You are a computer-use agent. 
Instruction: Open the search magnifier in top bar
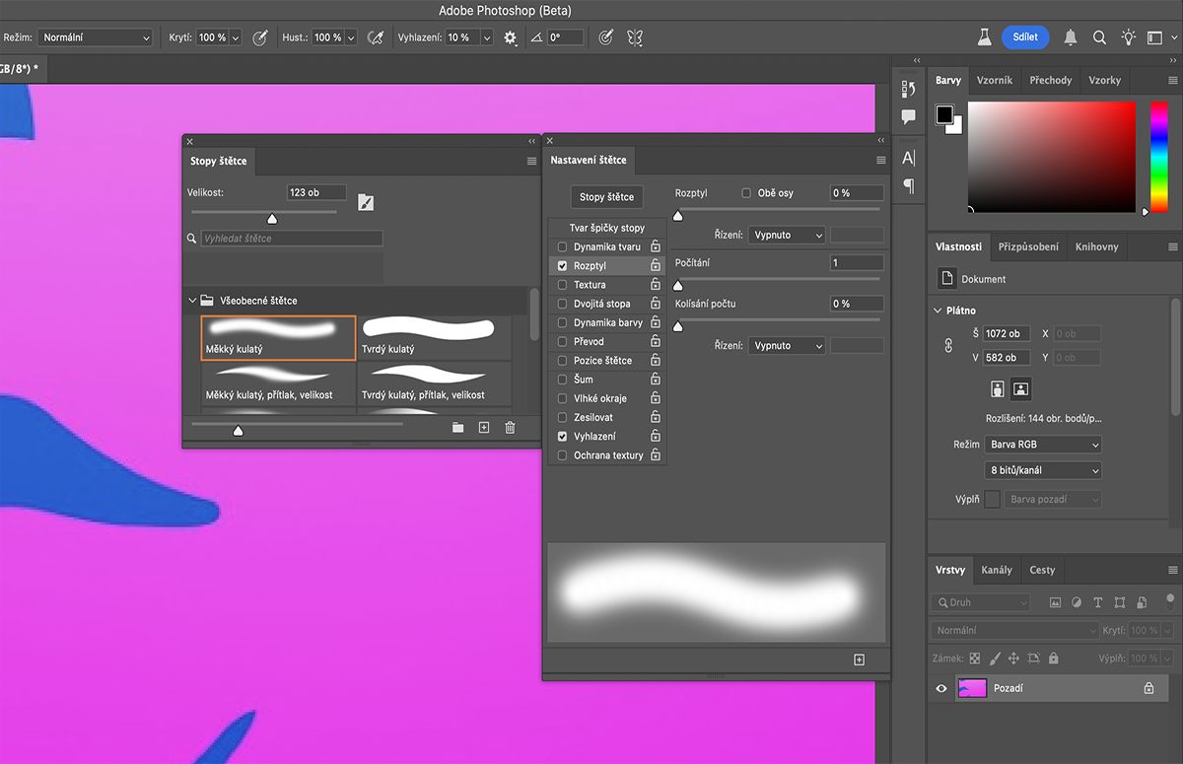1099,37
